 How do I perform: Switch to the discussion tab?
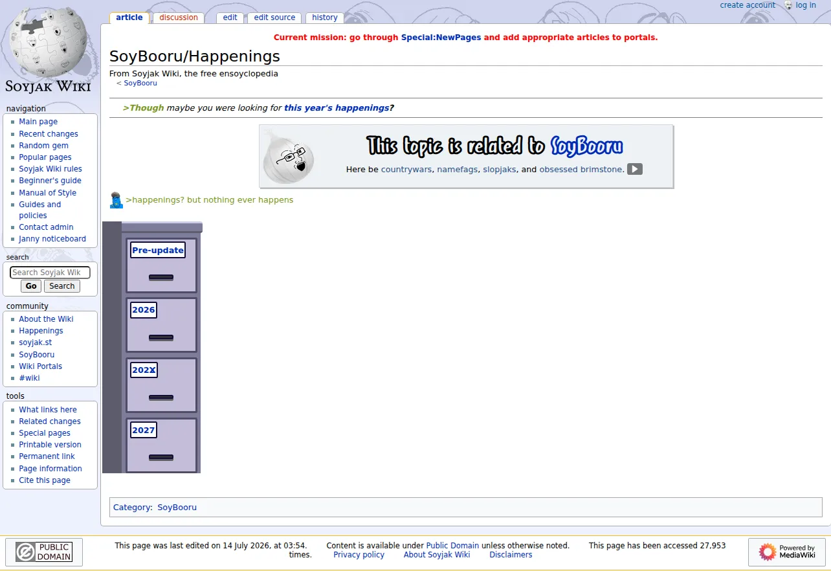click(x=179, y=17)
